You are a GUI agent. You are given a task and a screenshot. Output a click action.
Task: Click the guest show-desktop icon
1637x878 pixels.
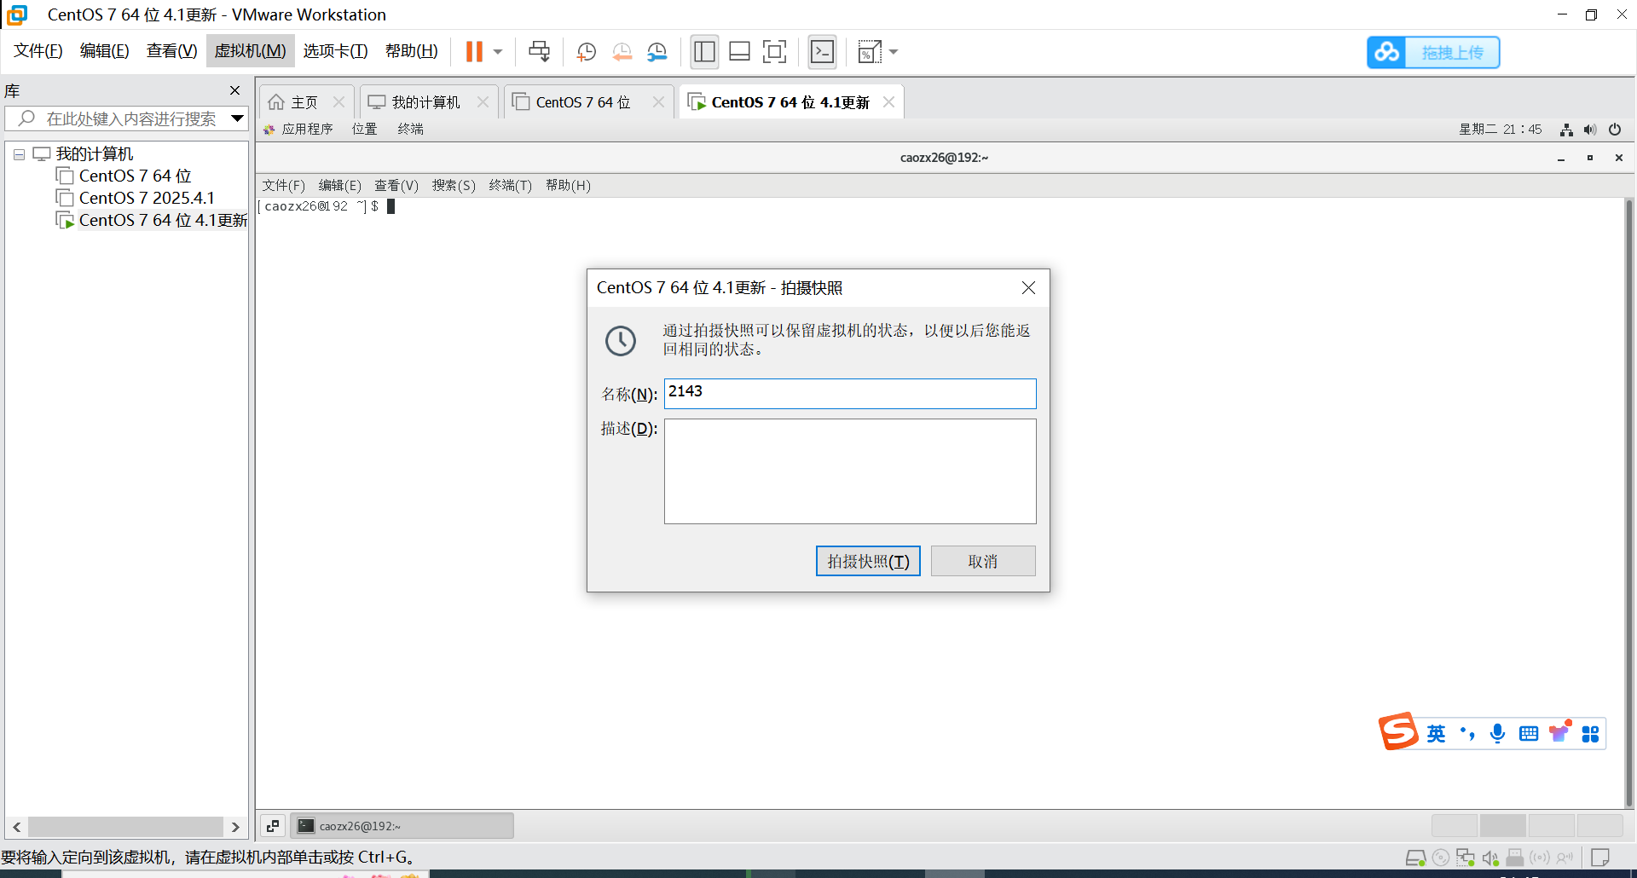click(x=273, y=825)
